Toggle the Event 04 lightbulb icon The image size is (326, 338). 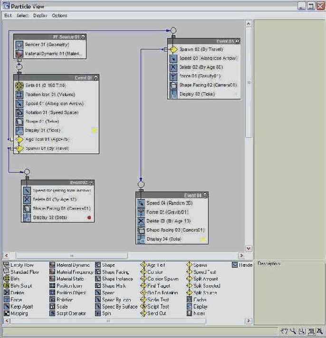[205, 195]
